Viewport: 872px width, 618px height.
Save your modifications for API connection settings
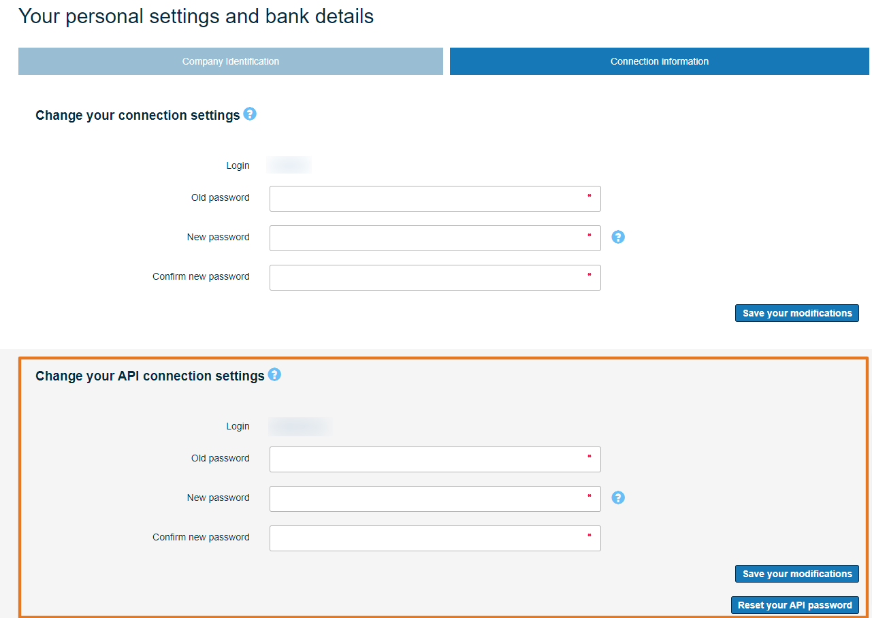(797, 574)
